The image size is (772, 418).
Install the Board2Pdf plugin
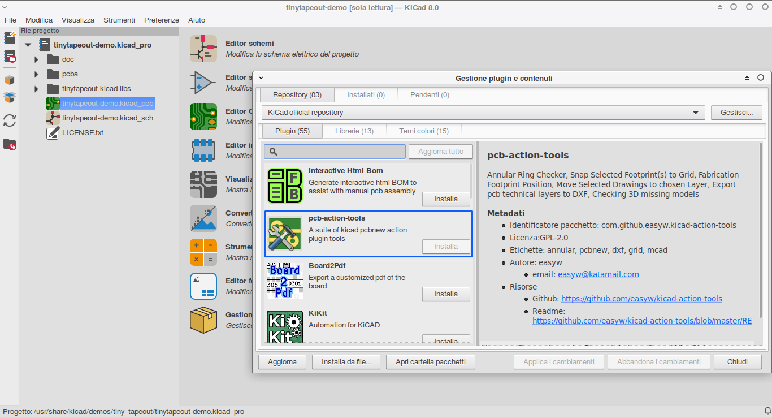pos(446,294)
